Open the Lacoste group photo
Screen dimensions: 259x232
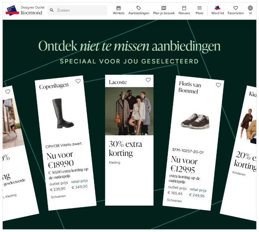[x=129, y=111]
